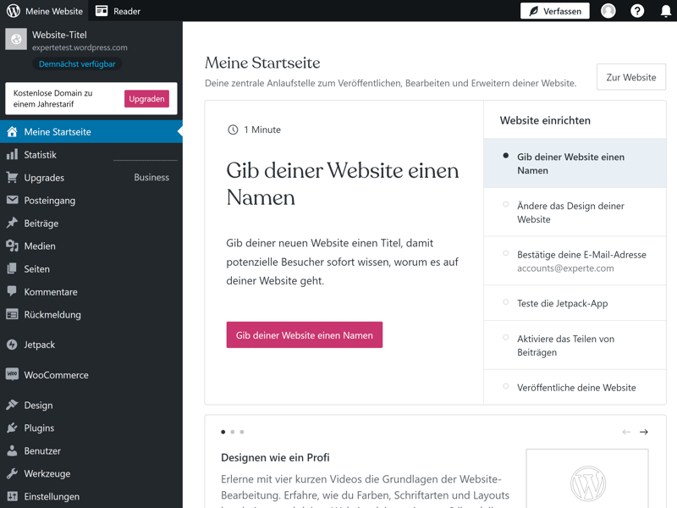Click the home icon for Meine Startseite
Screen dimensions: 677x508
coord(12,132)
